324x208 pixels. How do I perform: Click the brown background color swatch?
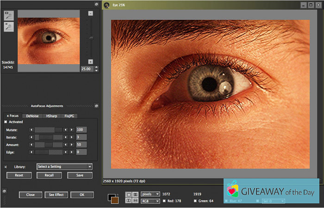pyautogui.click(x=114, y=200)
